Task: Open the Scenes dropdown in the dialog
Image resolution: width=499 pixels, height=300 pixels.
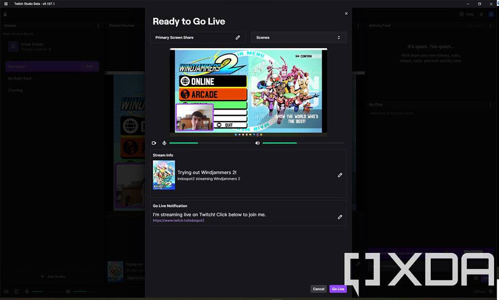Action: [x=298, y=37]
